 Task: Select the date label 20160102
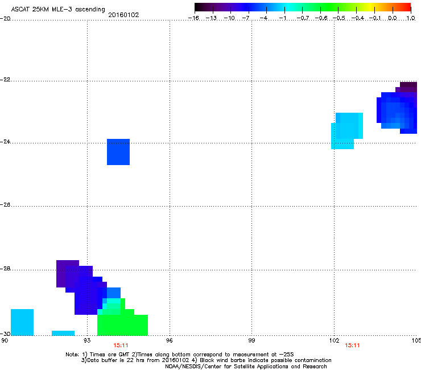coord(123,15)
